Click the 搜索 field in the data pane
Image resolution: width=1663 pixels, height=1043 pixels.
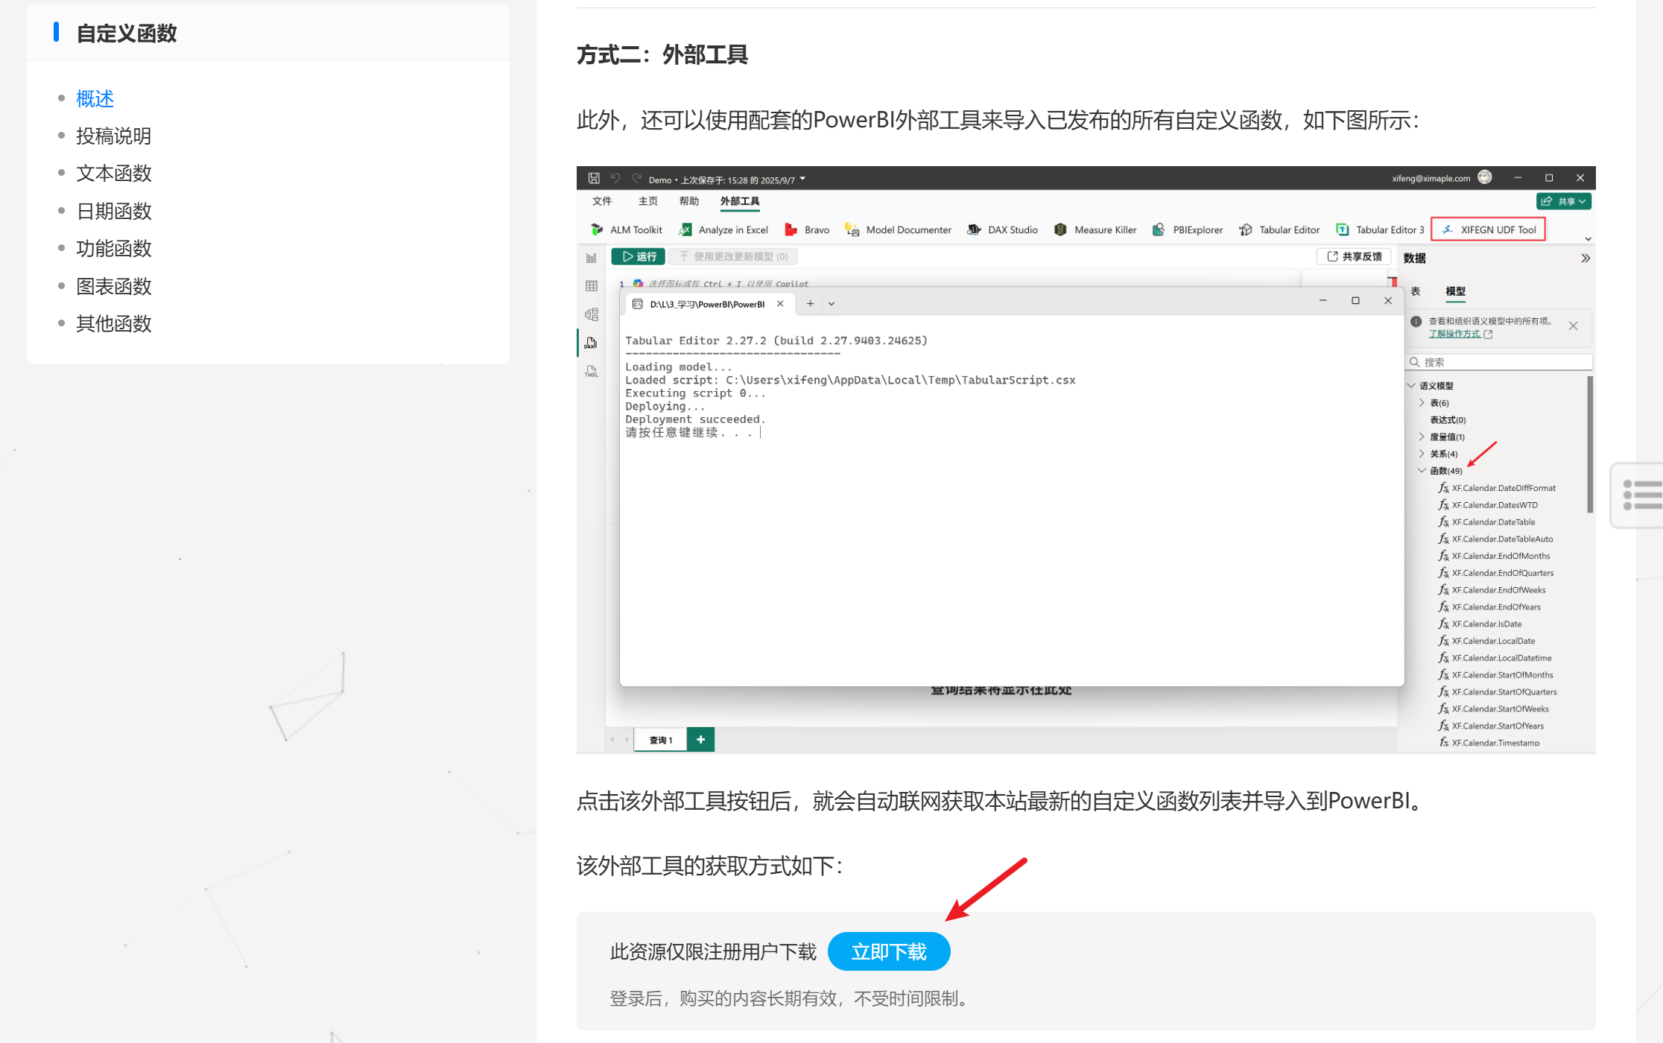tap(1501, 362)
